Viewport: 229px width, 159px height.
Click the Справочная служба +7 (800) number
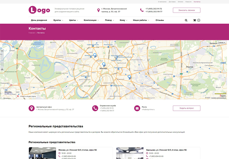click(107, 111)
